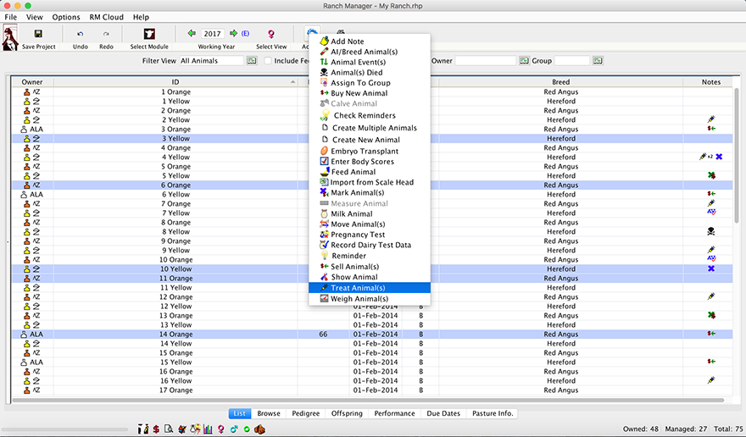Click the bar chart icon in status bar
Screen dimensions: 746x437
click(208, 429)
